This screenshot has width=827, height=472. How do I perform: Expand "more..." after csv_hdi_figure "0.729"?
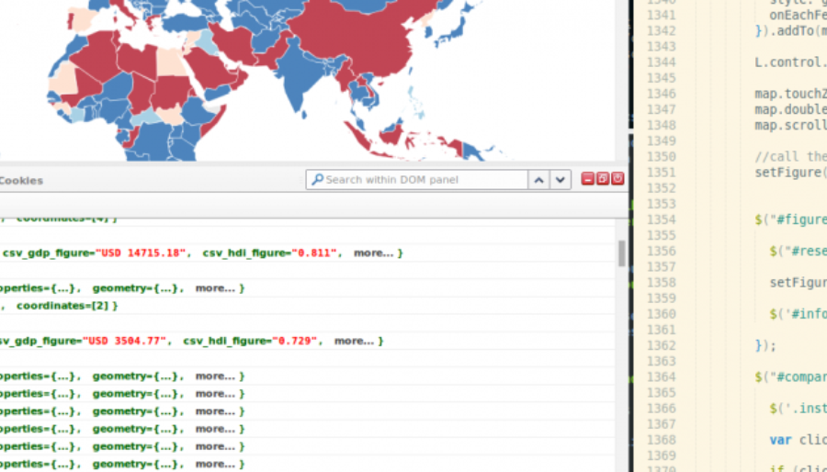click(x=355, y=341)
